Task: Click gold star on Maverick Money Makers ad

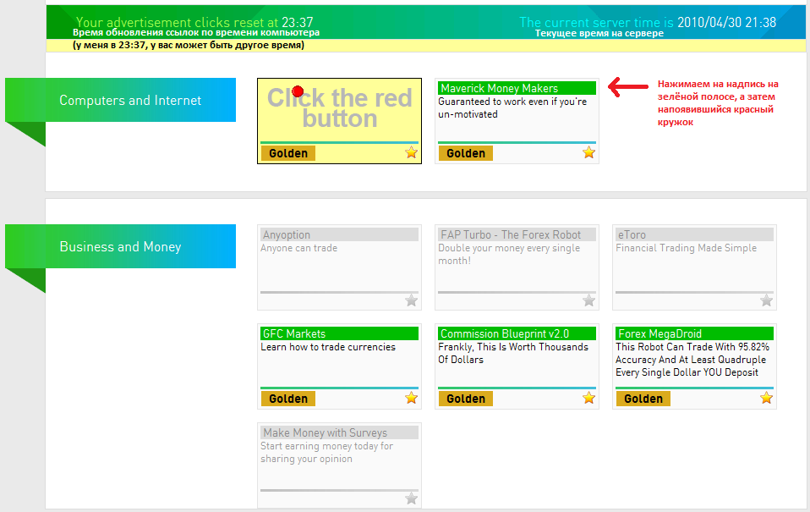Action: (588, 153)
